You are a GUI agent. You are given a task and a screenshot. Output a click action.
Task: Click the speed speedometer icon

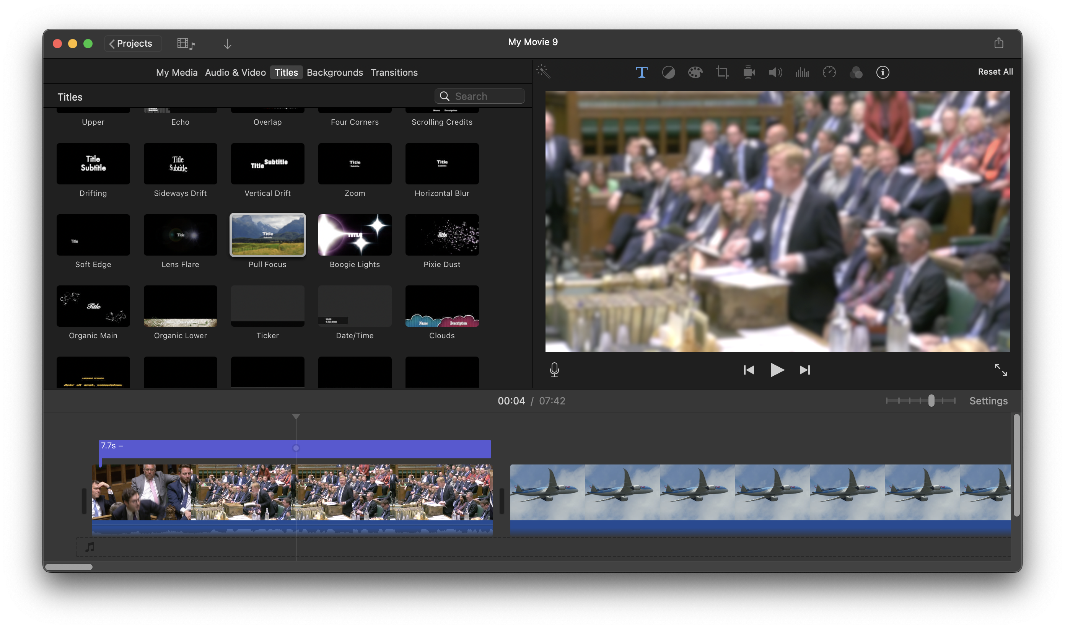pyautogui.click(x=829, y=72)
